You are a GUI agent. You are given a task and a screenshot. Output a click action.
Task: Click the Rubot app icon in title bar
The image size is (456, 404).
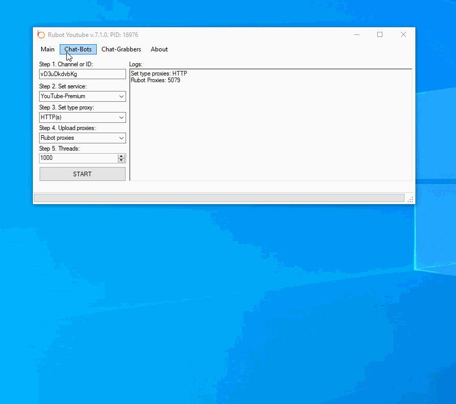(41, 35)
